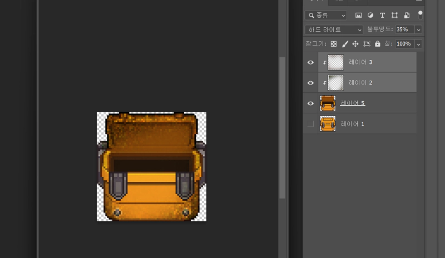Click the adjustment layer filter icon
Image resolution: width=445 pixels, height=258 pixels.
(x=370, y=15)
